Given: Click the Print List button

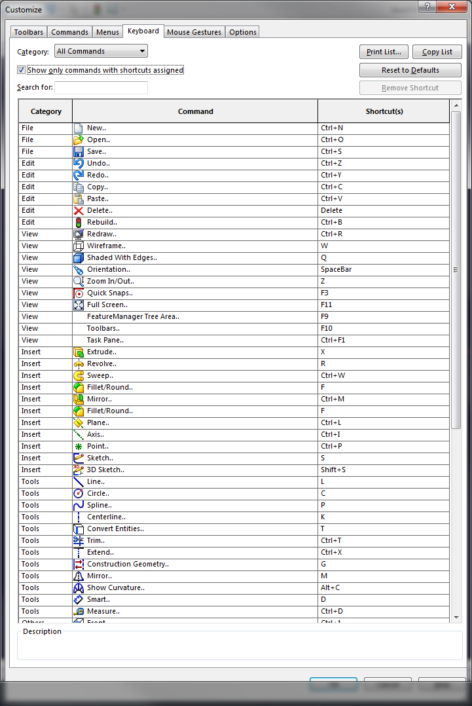Looking at the screenshot, I should pos(384,52).
